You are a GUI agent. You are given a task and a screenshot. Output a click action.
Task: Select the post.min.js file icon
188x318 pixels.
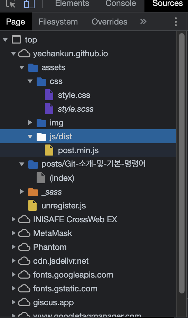coord(49,150)
